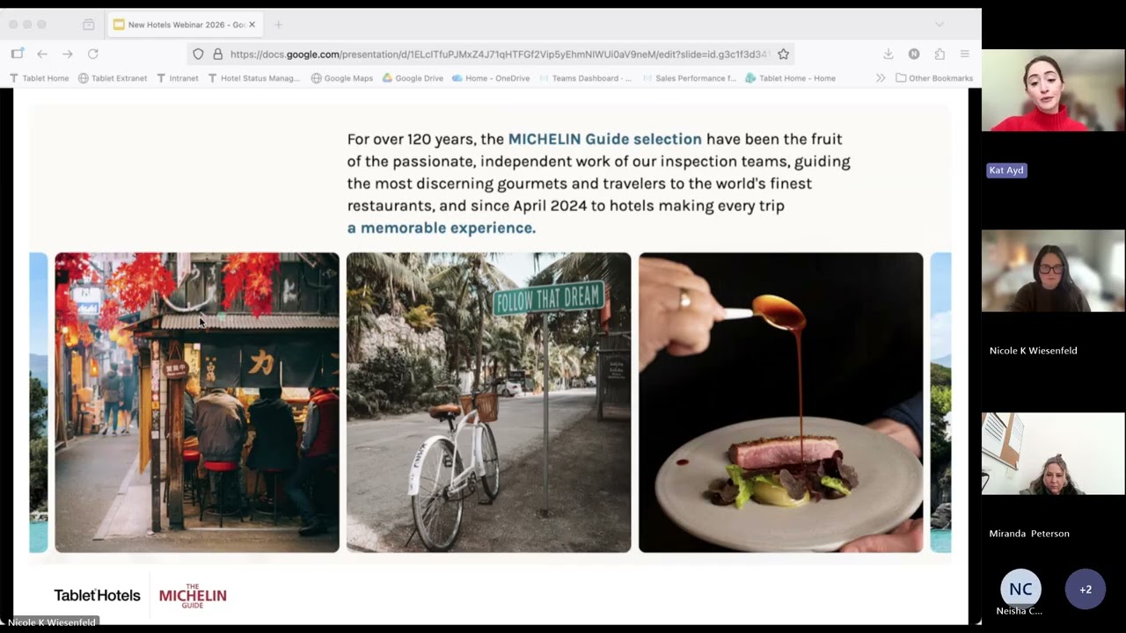Click the shield tracking protection icon
1126x633 pixels.
(x=198, y=54)
